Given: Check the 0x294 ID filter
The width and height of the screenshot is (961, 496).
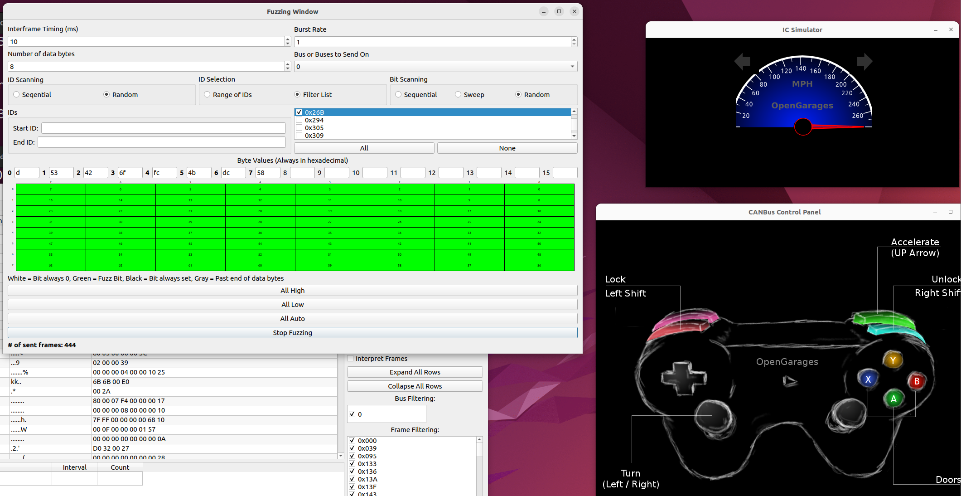Looking at the screenshot, I should pyautogui.click(x=299, y=120).
